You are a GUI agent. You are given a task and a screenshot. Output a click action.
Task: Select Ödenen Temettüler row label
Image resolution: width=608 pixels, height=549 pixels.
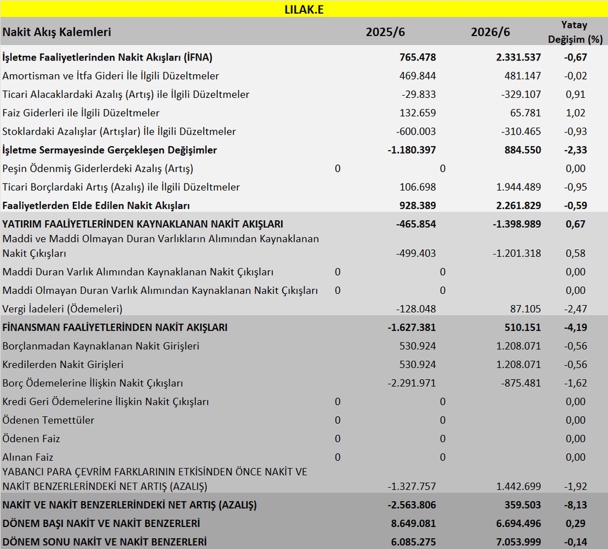48,420
